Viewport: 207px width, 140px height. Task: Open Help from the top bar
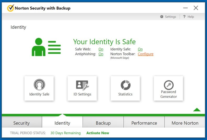click(188, 16)
